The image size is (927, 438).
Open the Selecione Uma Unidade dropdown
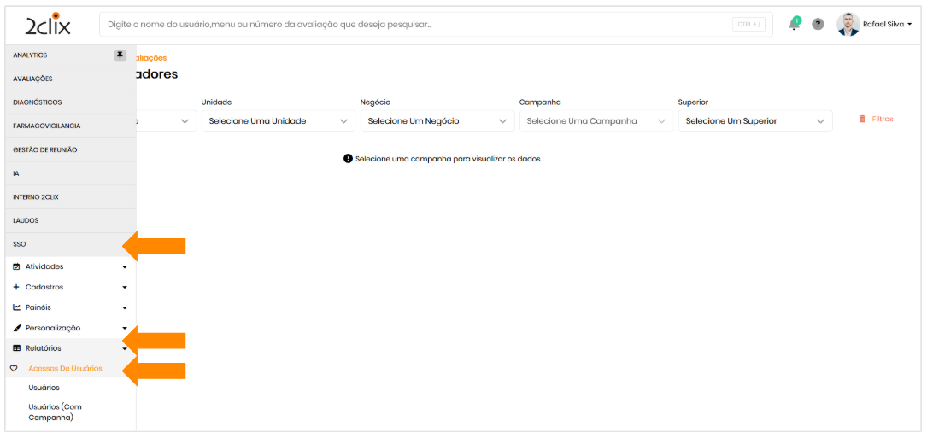coord(278,121)
